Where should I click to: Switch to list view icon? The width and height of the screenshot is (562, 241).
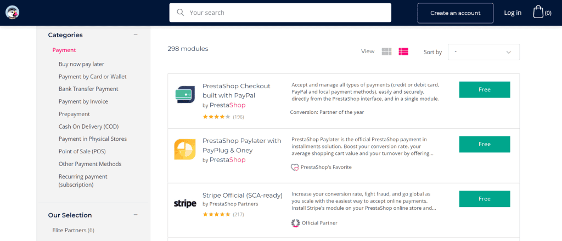(x=403, y=51)
